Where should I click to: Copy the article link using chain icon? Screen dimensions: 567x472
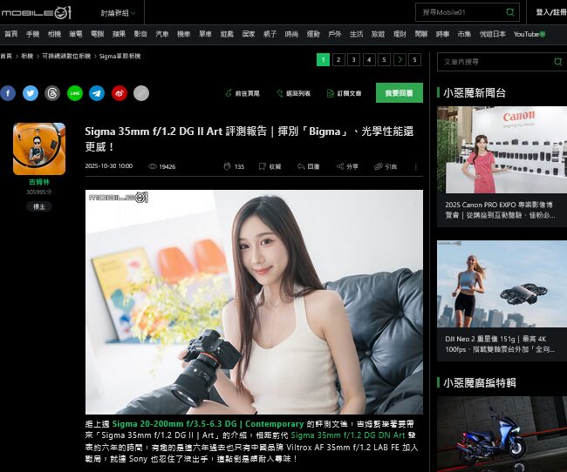click(141, 93)
